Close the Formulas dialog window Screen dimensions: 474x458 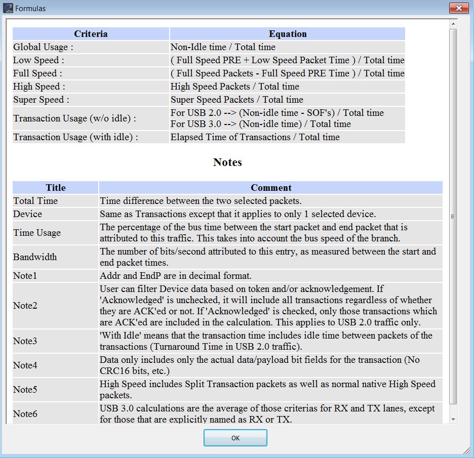tap(459, 8)
